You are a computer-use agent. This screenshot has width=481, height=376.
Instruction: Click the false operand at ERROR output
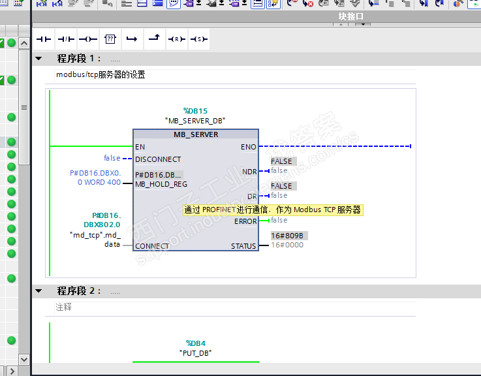coord(279,220)
